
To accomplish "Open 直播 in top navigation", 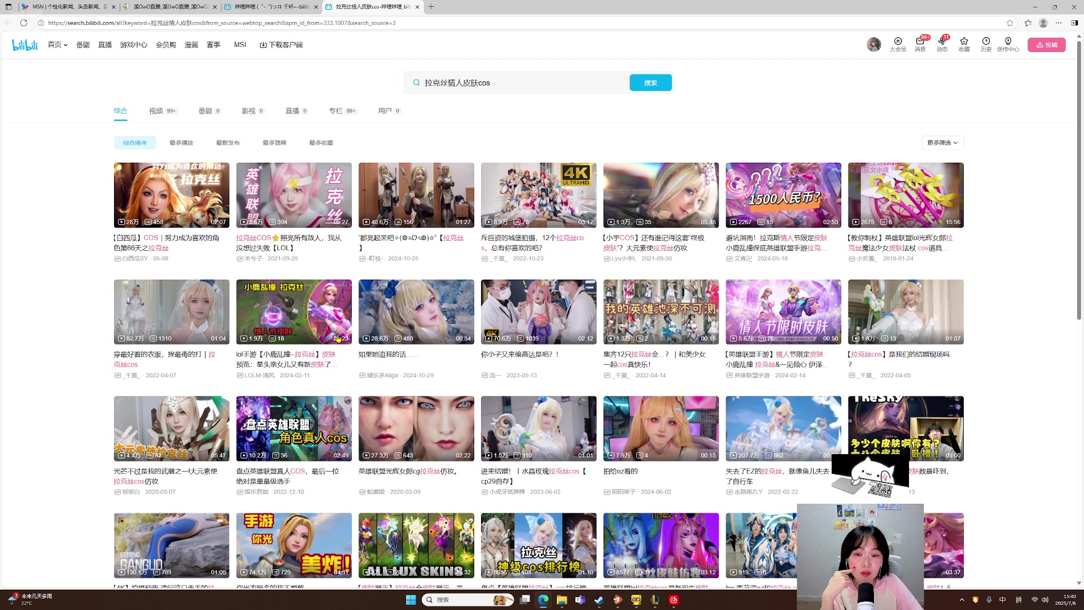I will tap(105, 45).
